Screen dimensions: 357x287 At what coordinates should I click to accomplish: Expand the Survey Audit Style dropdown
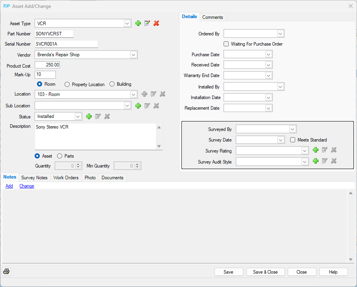tap(305, 162)
